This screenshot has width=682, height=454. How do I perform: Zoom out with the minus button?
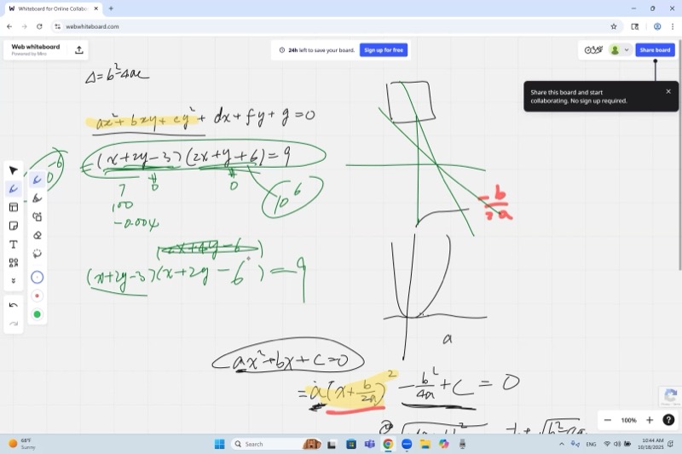coord(607,420)
